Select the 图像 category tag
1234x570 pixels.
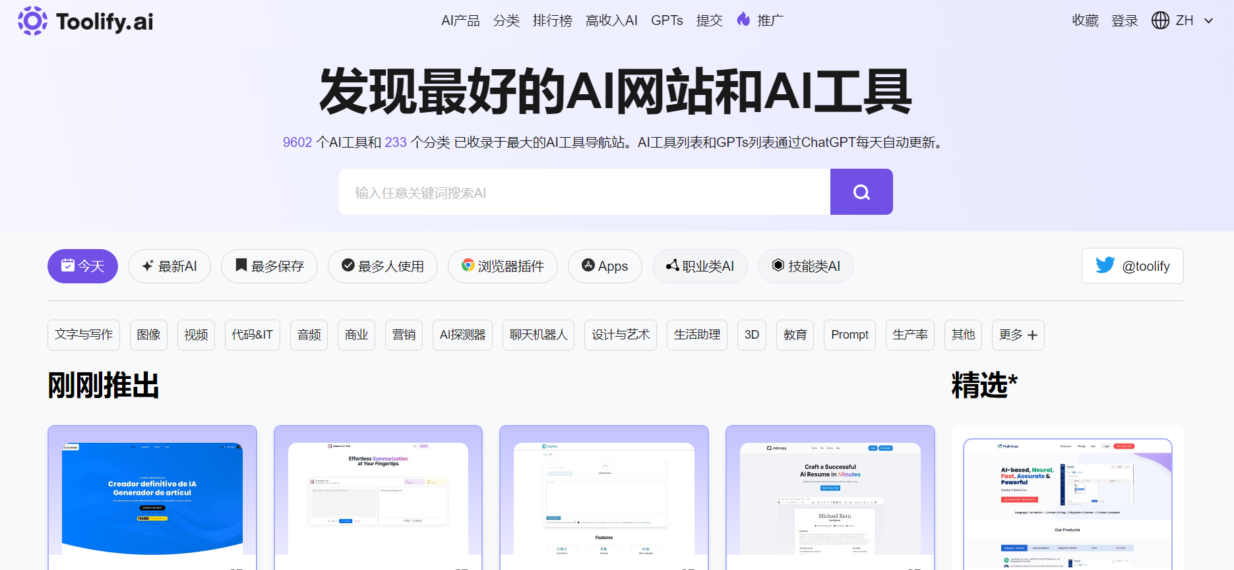(148, 335)
